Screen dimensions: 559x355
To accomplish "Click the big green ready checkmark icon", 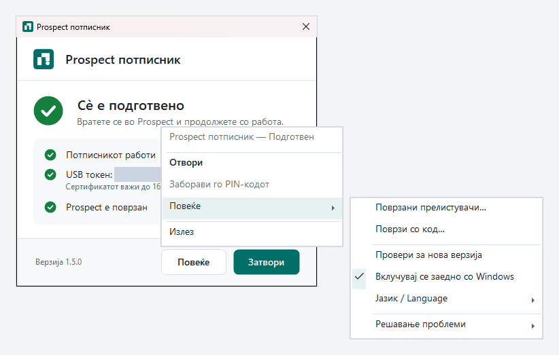I will (48, 111).
